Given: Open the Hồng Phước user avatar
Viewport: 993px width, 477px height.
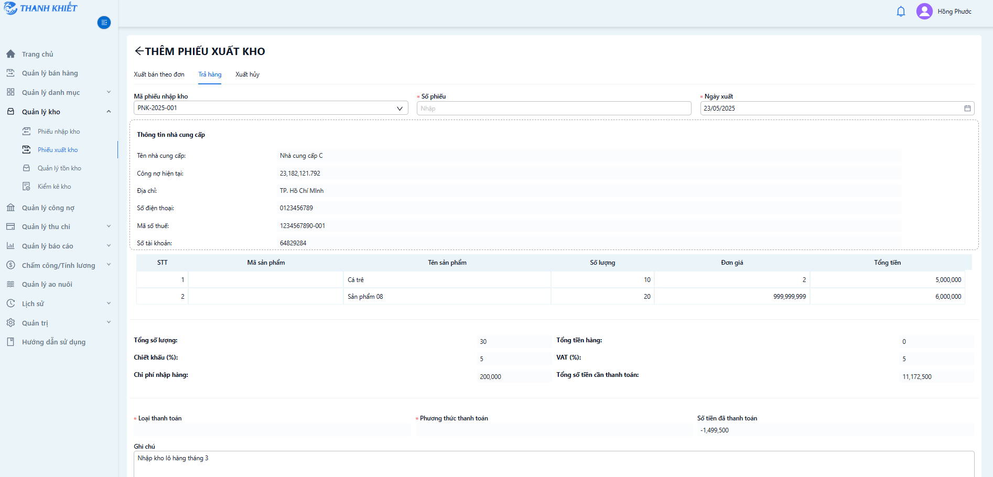Looking at the screenshot, I should (x=924, y=11).
